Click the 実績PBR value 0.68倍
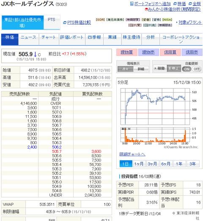Screen dimensions: 203x221 click(x=152, y=192)
